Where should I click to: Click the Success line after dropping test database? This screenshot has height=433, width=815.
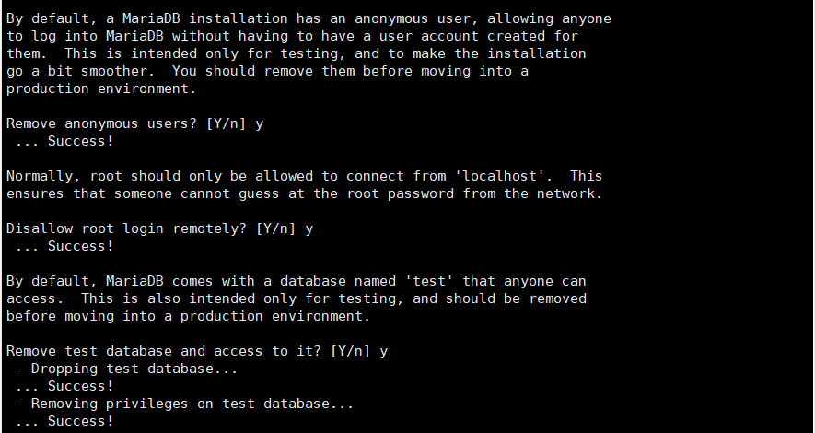64,386
